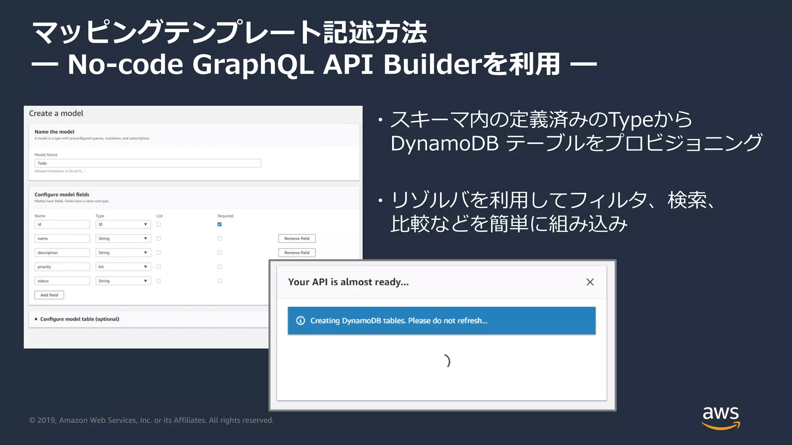Click Remove field for the name row
The image size is (792, 445).
tap(297, 239)
